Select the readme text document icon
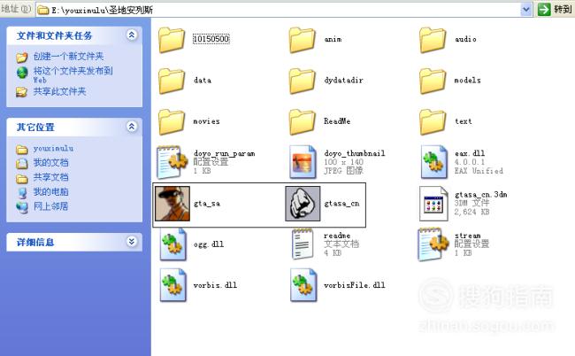Screen dimensions: 575x356 tap(303, 244)
